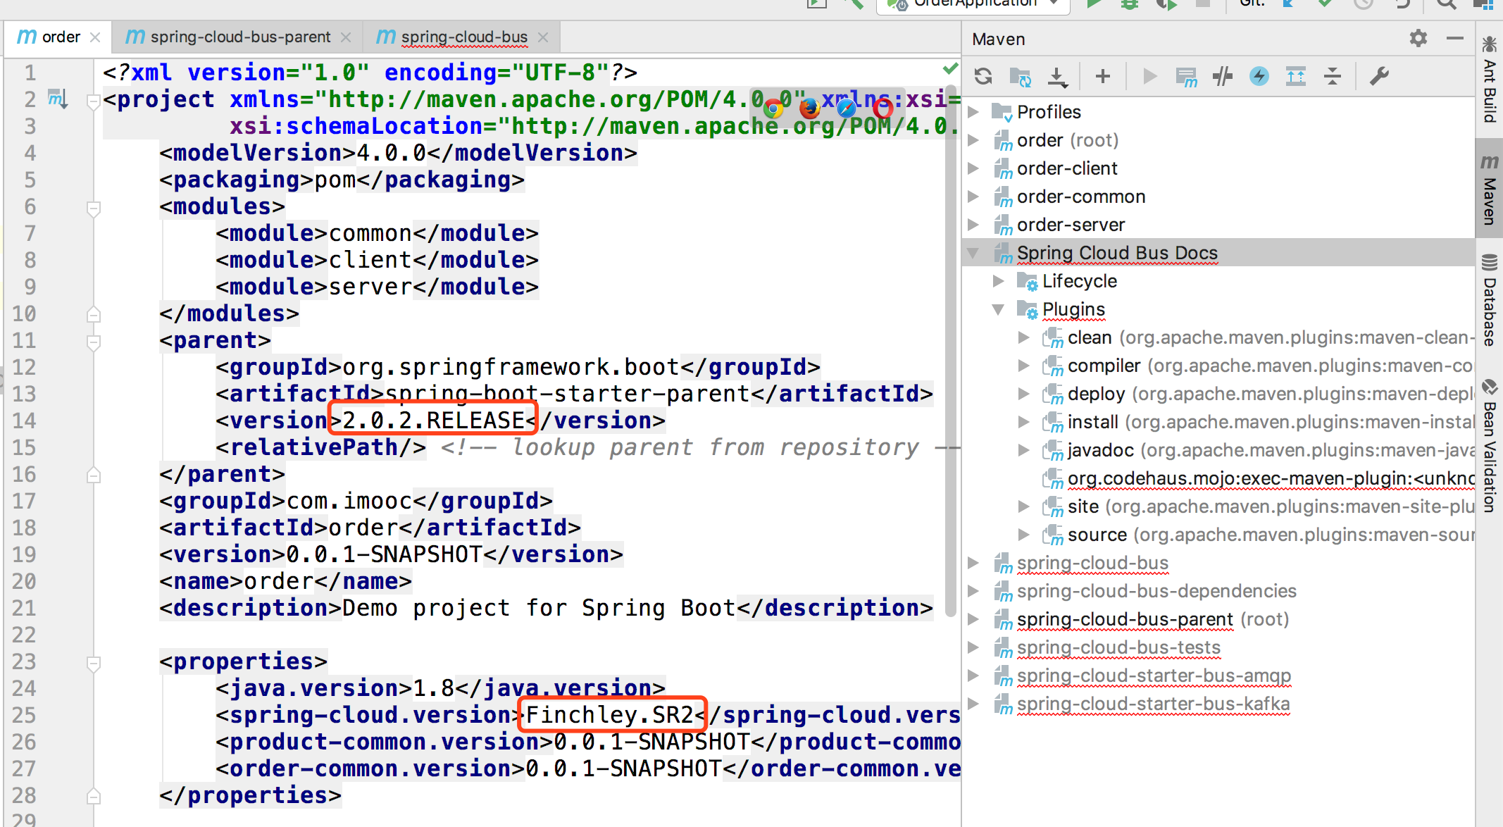The height and width of the screenshot is (827, 1503).
Task: Click the Maven gutter icon on line 2
Action: 58,99
